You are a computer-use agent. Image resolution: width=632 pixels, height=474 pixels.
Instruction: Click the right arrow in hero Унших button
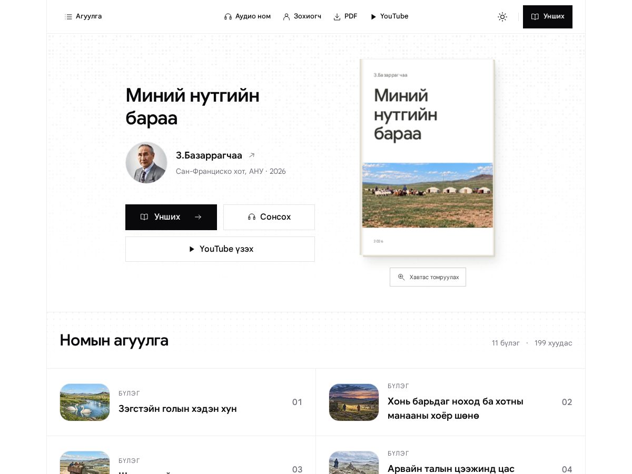(198, 217)
